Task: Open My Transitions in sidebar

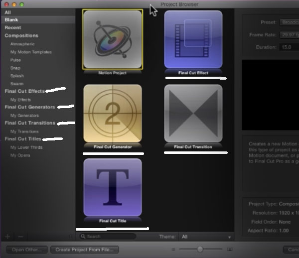Action: [x=24, y=131]
